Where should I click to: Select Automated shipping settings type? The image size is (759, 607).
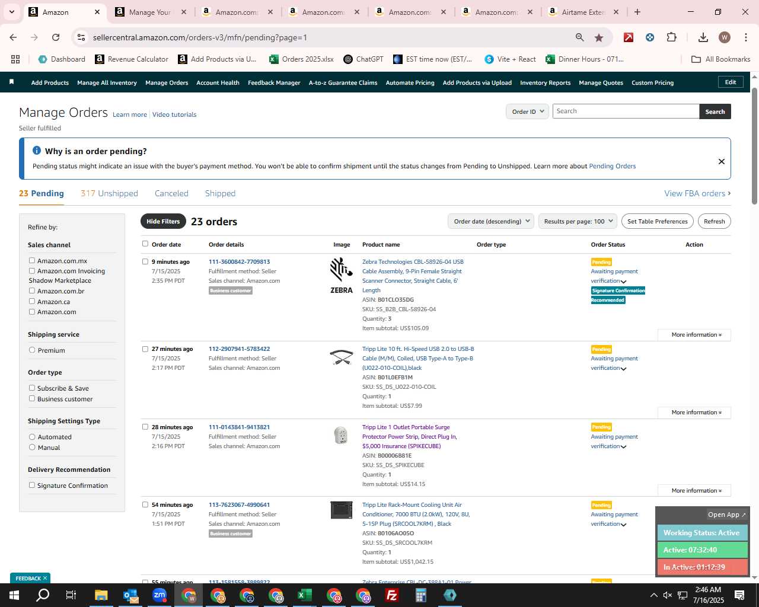click(32, 436)
